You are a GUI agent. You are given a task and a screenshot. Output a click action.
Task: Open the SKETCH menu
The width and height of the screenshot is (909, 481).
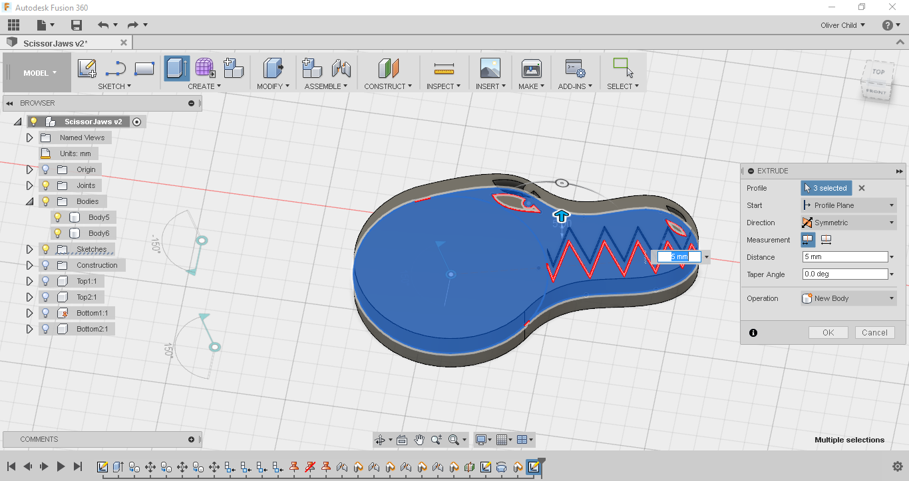[114, 86]
